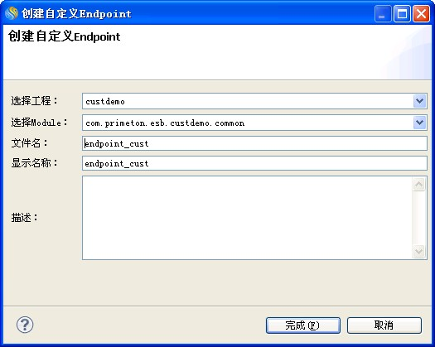
Task: Click the 选择Module label text
Action: (39, 123)
